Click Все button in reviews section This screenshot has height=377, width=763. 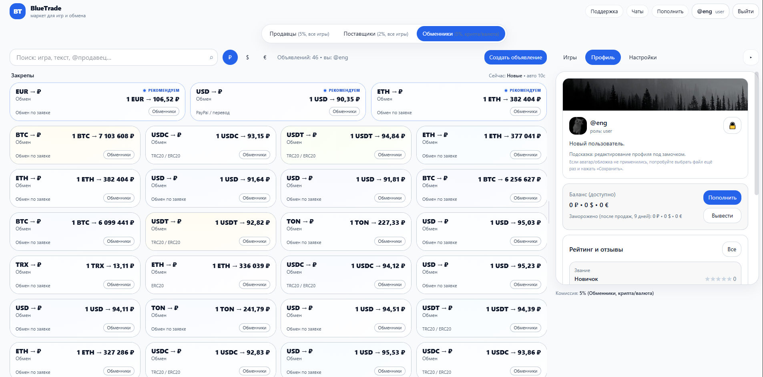[732, 249]
